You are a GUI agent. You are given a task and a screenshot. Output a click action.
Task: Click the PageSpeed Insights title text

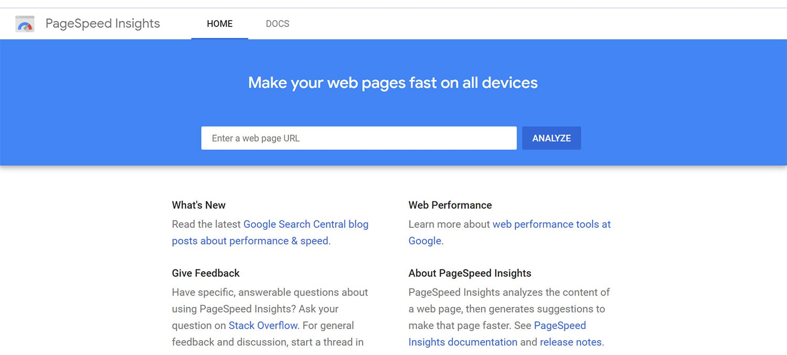[102, 24]
